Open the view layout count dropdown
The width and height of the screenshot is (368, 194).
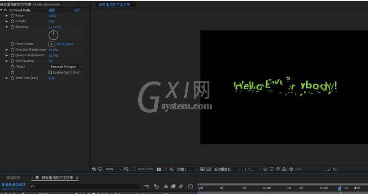[x=252, y=169]
